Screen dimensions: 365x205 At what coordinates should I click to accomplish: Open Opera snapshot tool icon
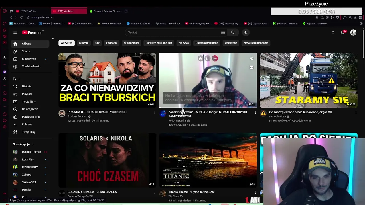coord(322,17)
